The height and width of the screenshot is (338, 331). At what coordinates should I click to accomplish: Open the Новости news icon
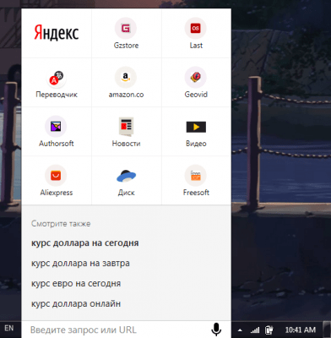coord(126,126)
